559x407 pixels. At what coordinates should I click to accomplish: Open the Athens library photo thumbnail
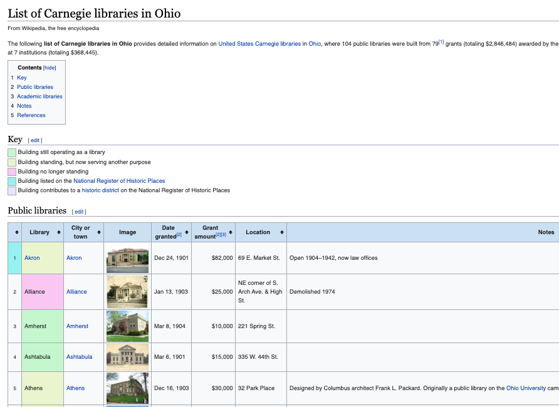click(x=127, y=388)
